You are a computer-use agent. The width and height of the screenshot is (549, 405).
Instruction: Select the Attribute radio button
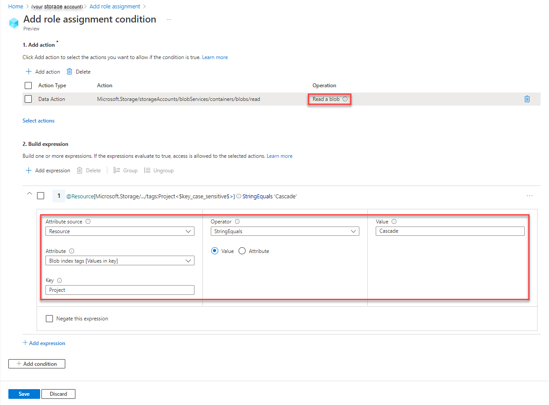[x=242, y=251]
